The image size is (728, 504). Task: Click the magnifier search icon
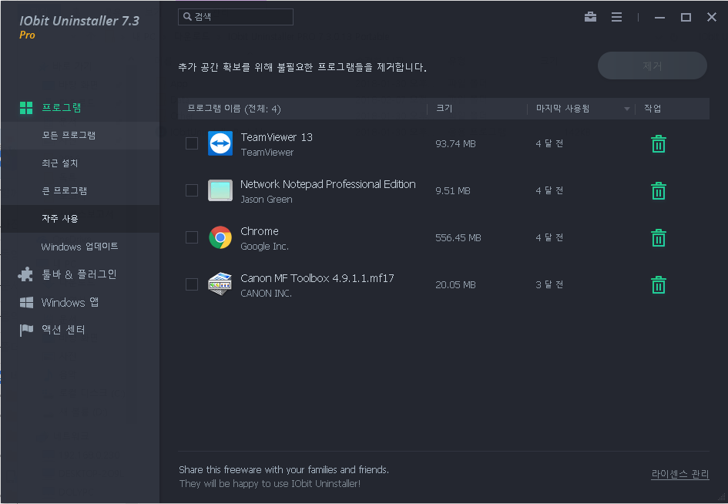click(187, 17)
